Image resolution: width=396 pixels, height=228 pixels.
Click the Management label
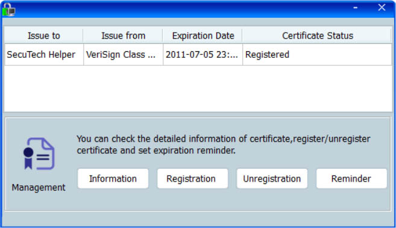coord(39,188)
